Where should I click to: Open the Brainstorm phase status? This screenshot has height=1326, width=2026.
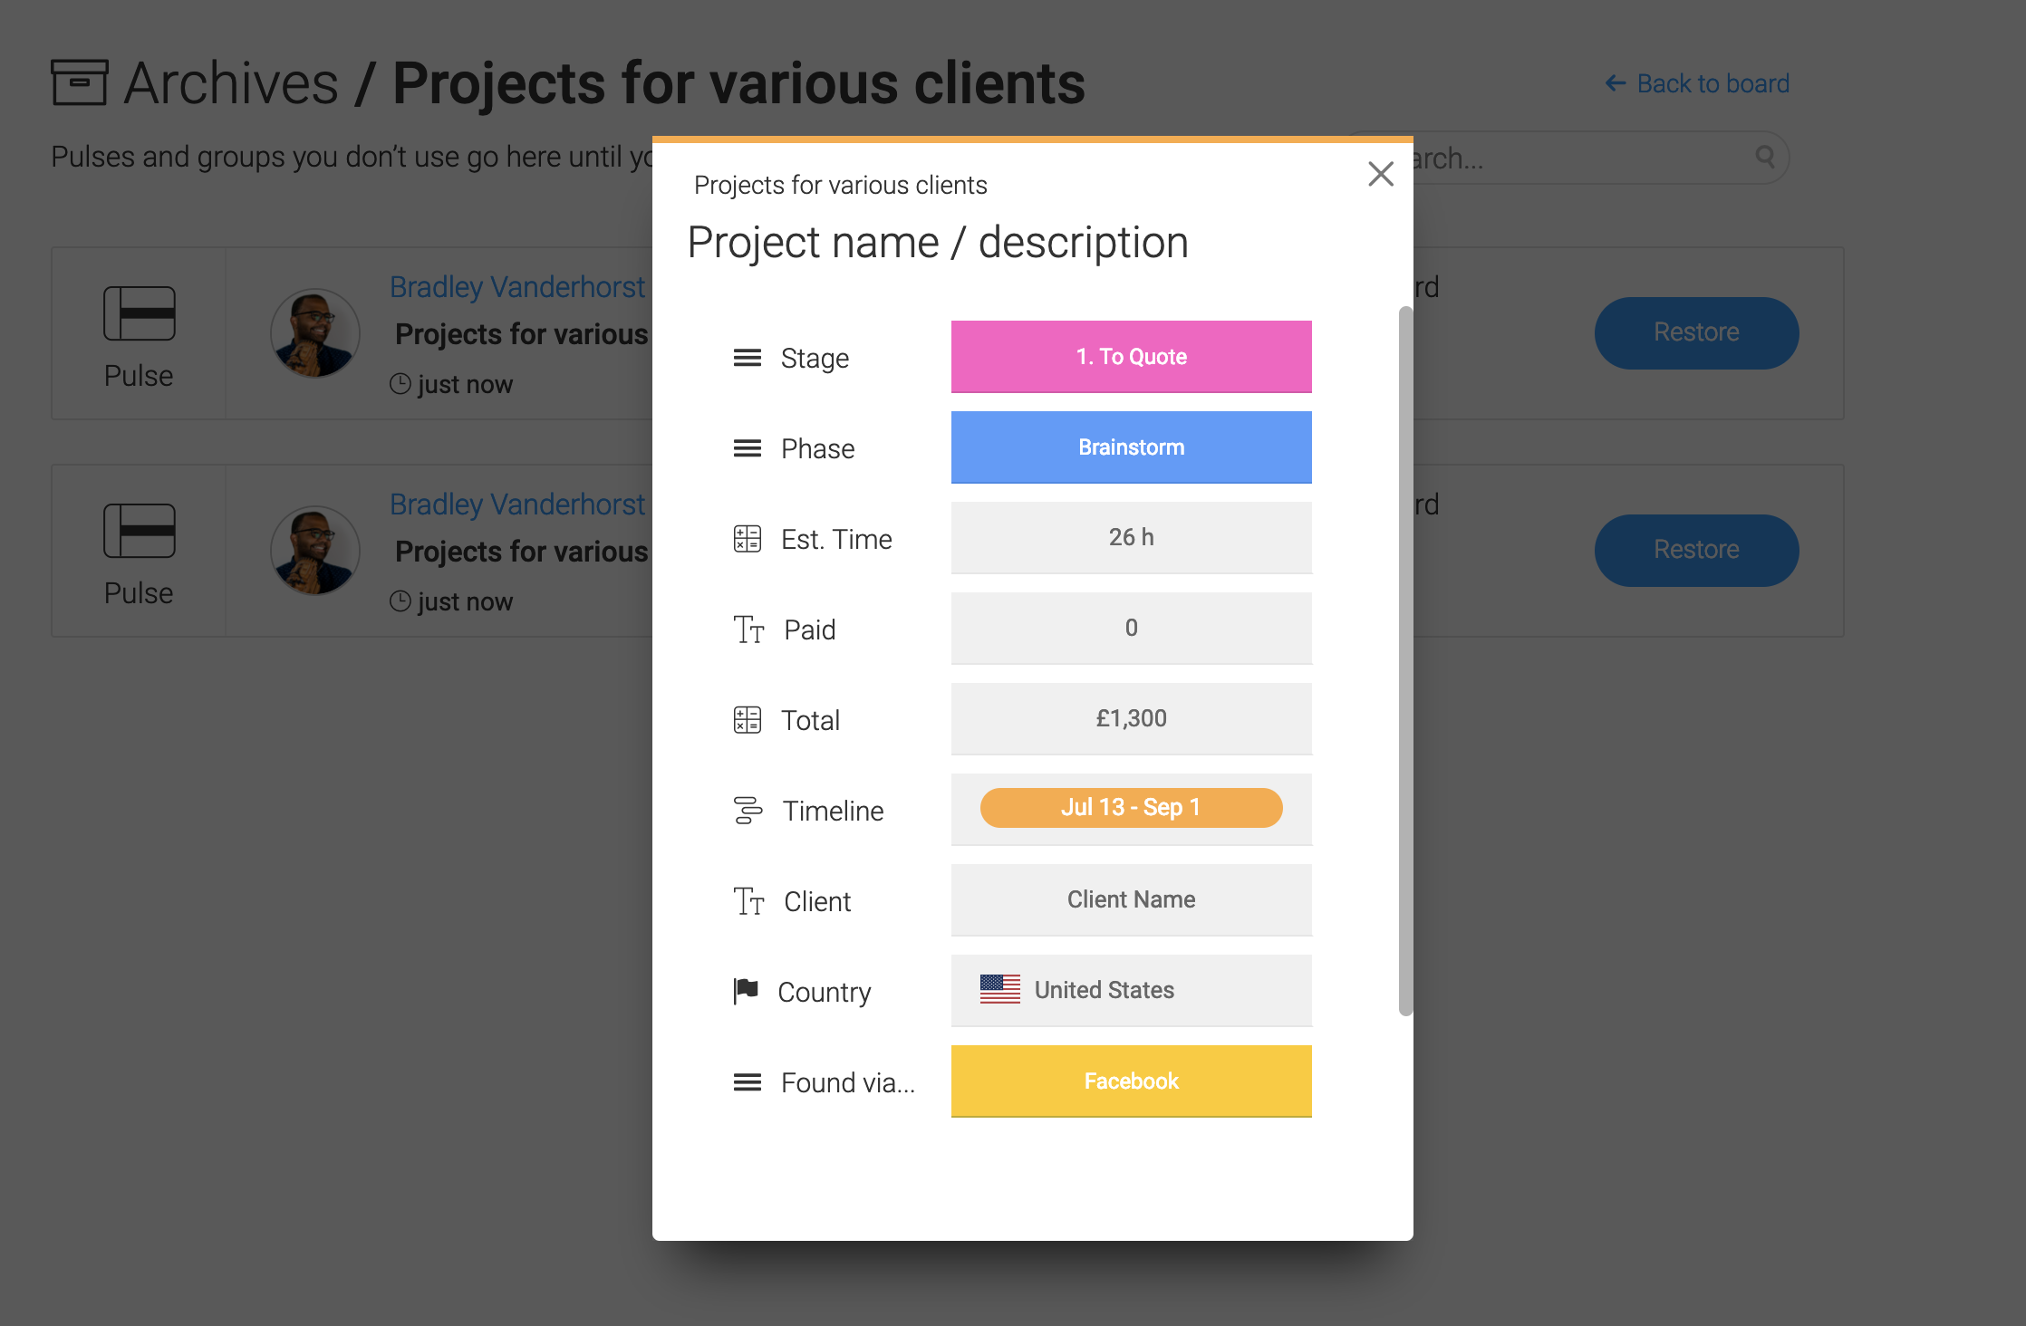[x=1131, y=447]
